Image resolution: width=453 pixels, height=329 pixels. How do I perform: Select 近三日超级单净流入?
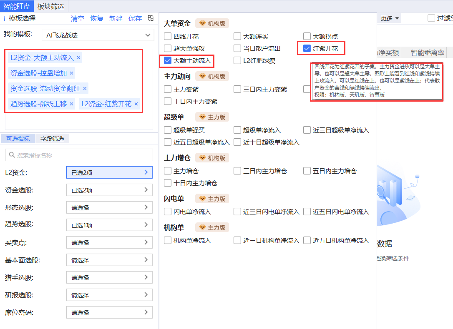tap(307, 130)
